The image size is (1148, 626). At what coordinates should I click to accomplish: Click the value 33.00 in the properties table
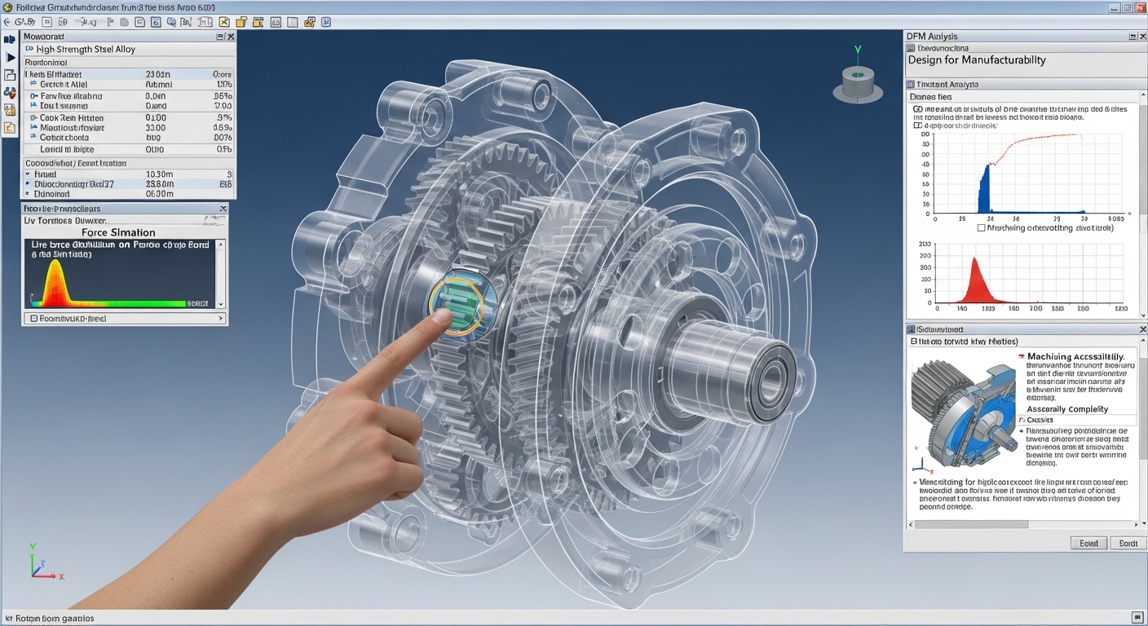point(156,128)
